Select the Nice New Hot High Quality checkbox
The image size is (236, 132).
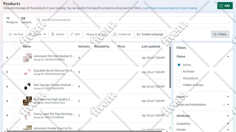tap(16, 101)
